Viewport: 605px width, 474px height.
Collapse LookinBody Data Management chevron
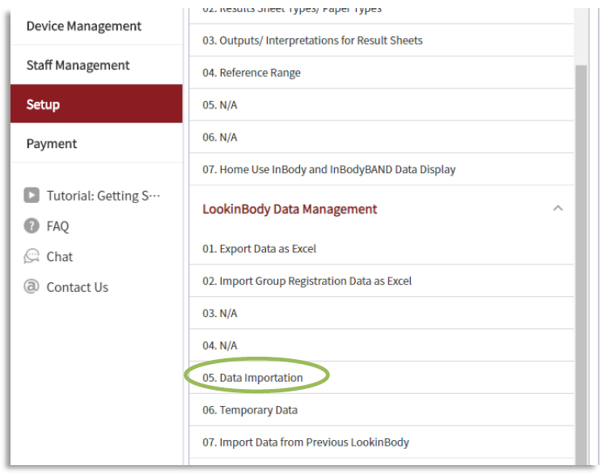[558, 209]
